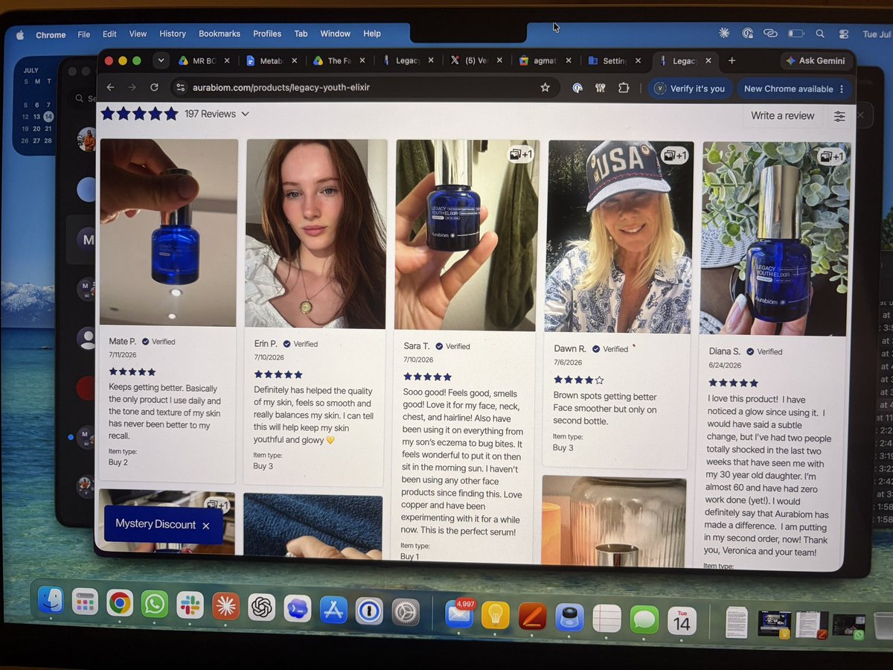This screenshot has width=893, height=670.
Task: Open site info icon beside URL
Action: (x=179, y=88)
